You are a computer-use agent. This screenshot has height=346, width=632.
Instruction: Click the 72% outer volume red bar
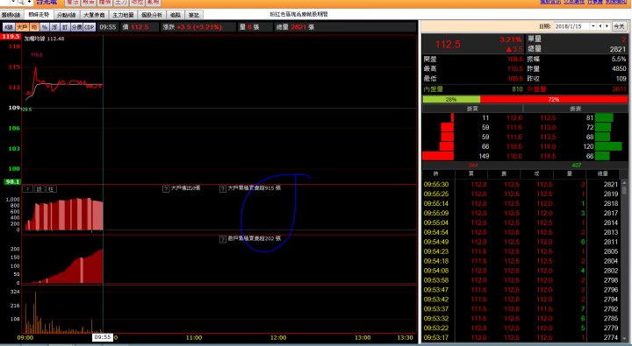pyautogui.click(x=554, y=99)
